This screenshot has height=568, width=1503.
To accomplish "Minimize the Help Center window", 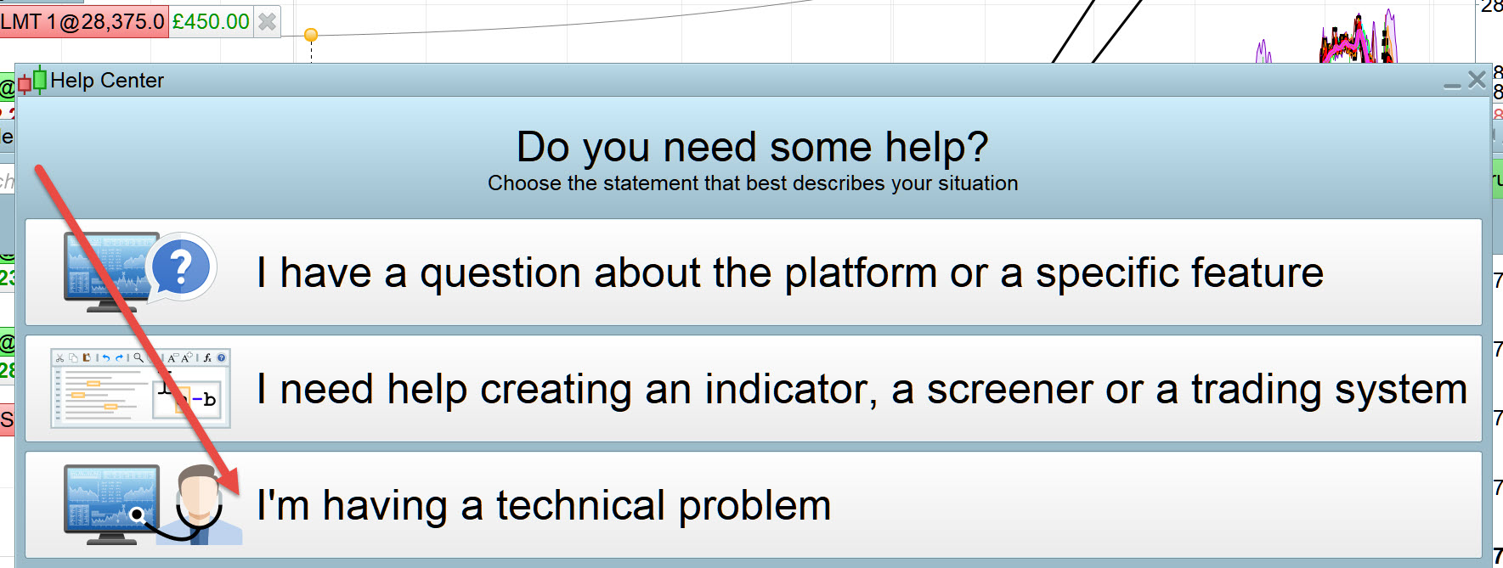I will pos(1452,82).
